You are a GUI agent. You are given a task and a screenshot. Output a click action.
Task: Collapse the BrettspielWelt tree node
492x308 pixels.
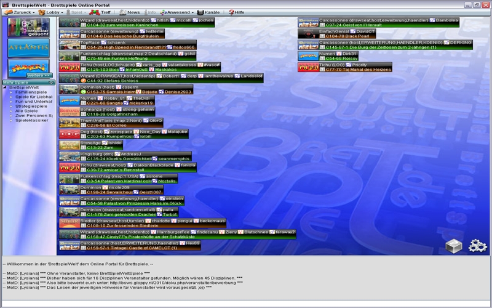[5, 87]
